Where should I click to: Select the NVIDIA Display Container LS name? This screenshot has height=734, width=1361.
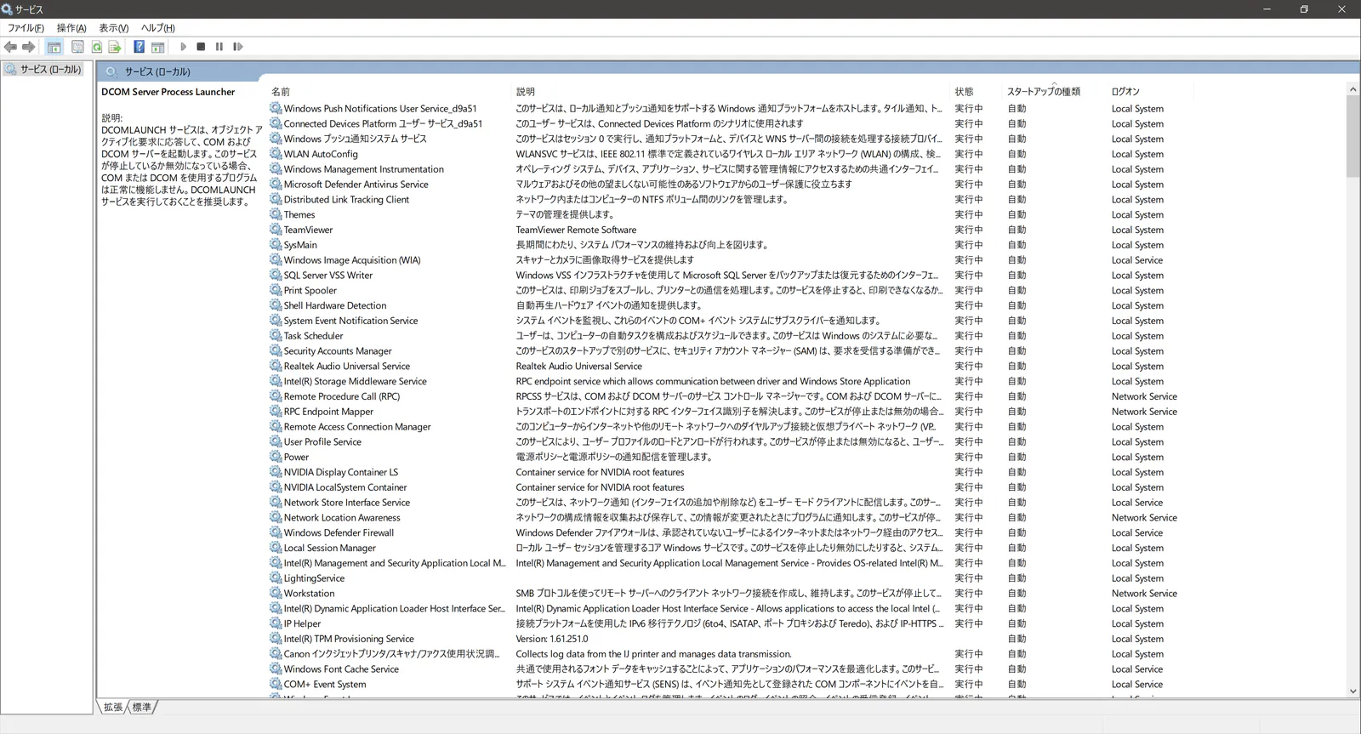pos(341,472)
